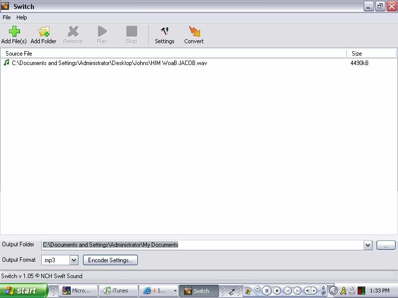Click the Output Folder path field
The height and width of the screenshot is (298, 398).
click(x=202, y=245)
